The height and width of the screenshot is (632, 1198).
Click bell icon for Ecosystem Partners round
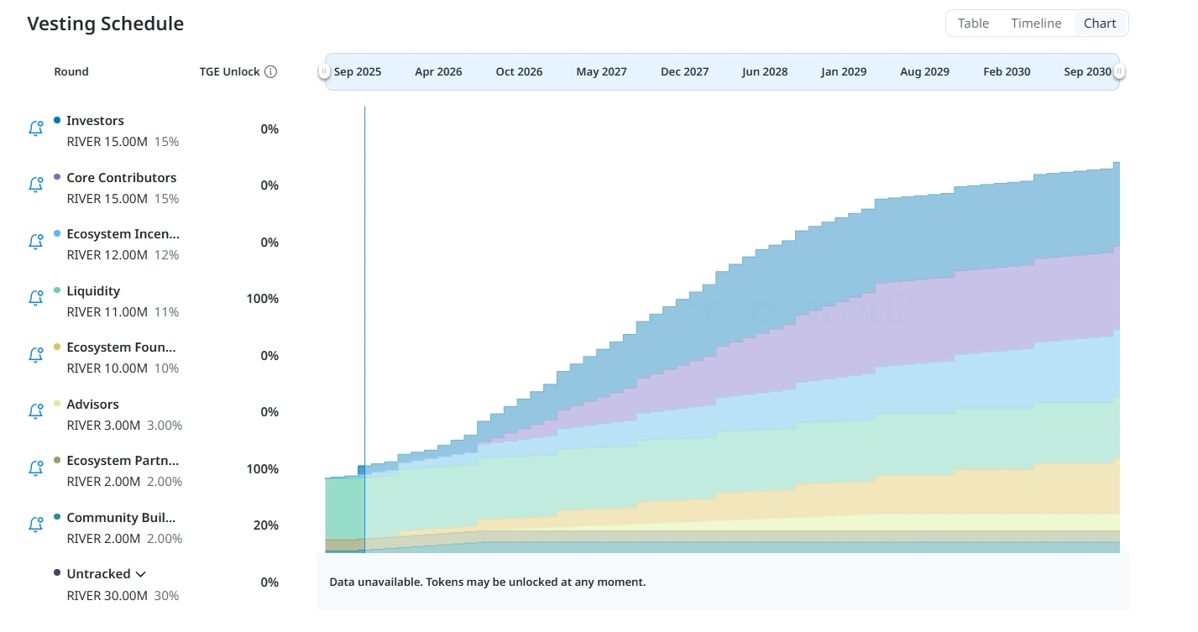pos(35,469)
